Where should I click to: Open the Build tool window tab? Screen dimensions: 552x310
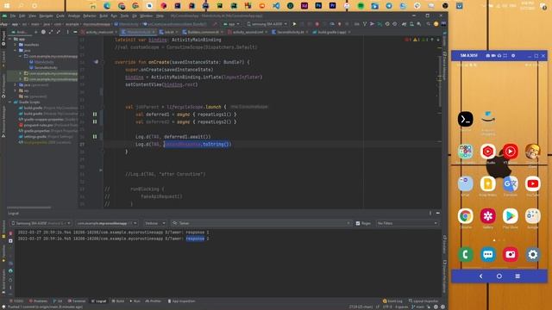pos(118,301)
